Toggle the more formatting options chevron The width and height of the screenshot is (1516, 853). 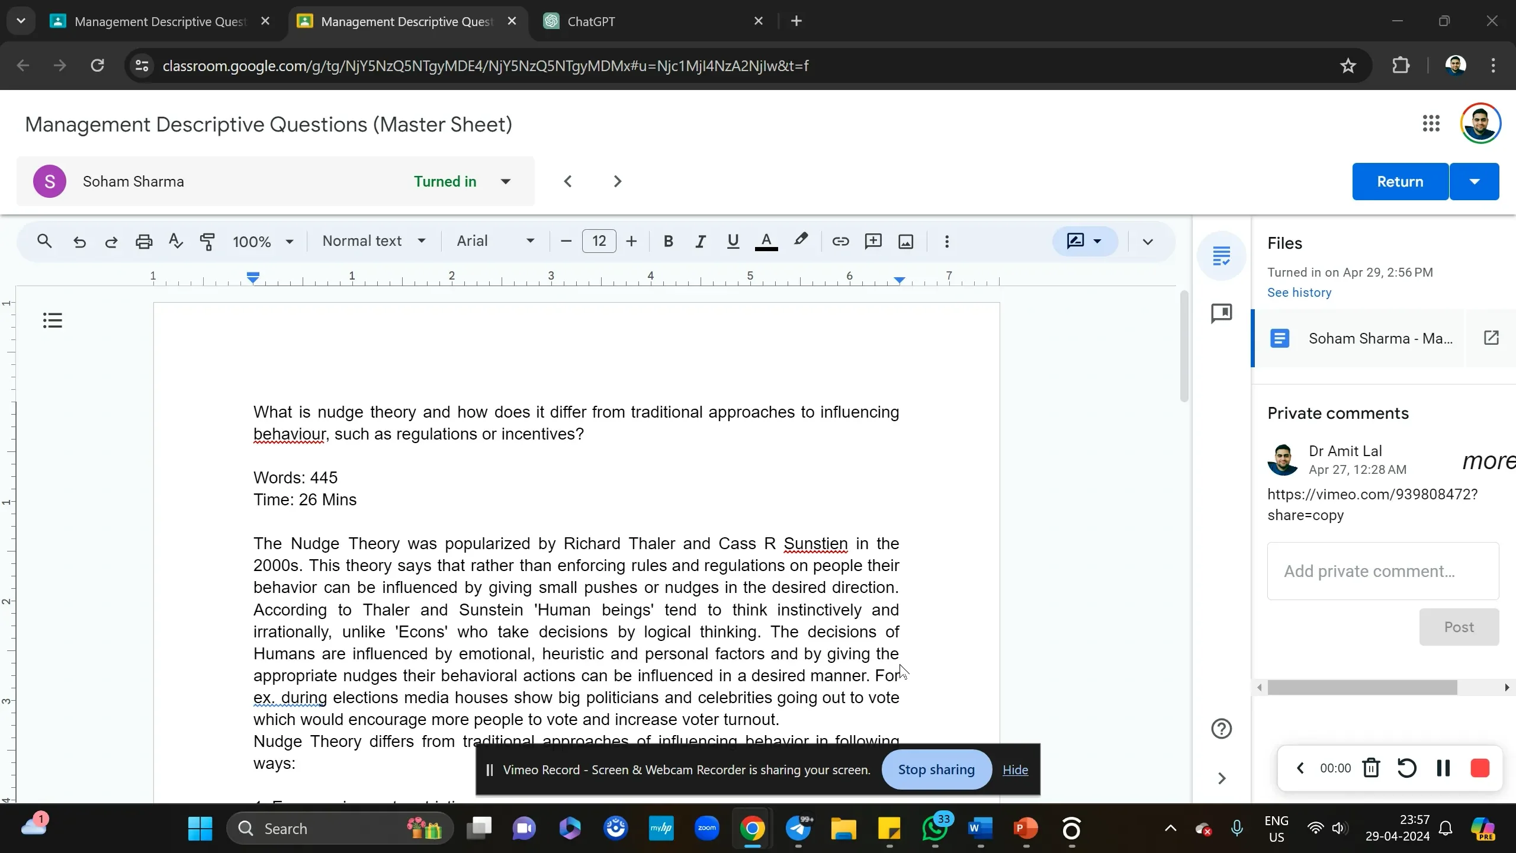coord(1148,242)
